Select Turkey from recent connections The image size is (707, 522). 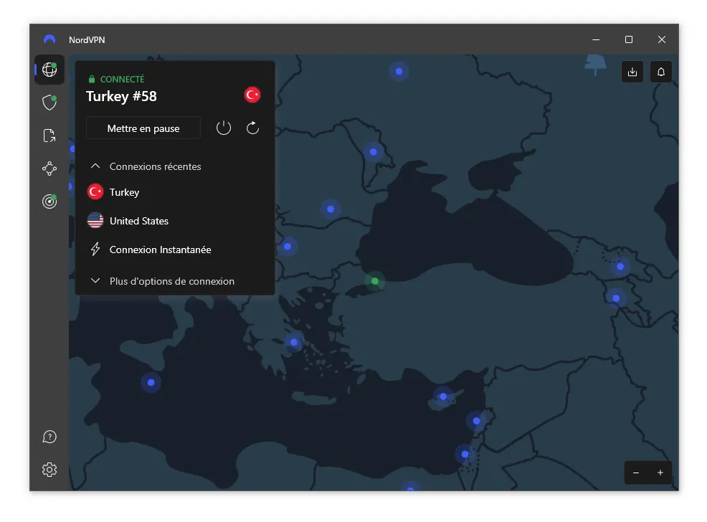pos(175,192)
